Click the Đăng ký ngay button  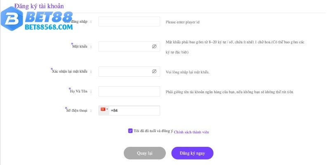[192, 153]
